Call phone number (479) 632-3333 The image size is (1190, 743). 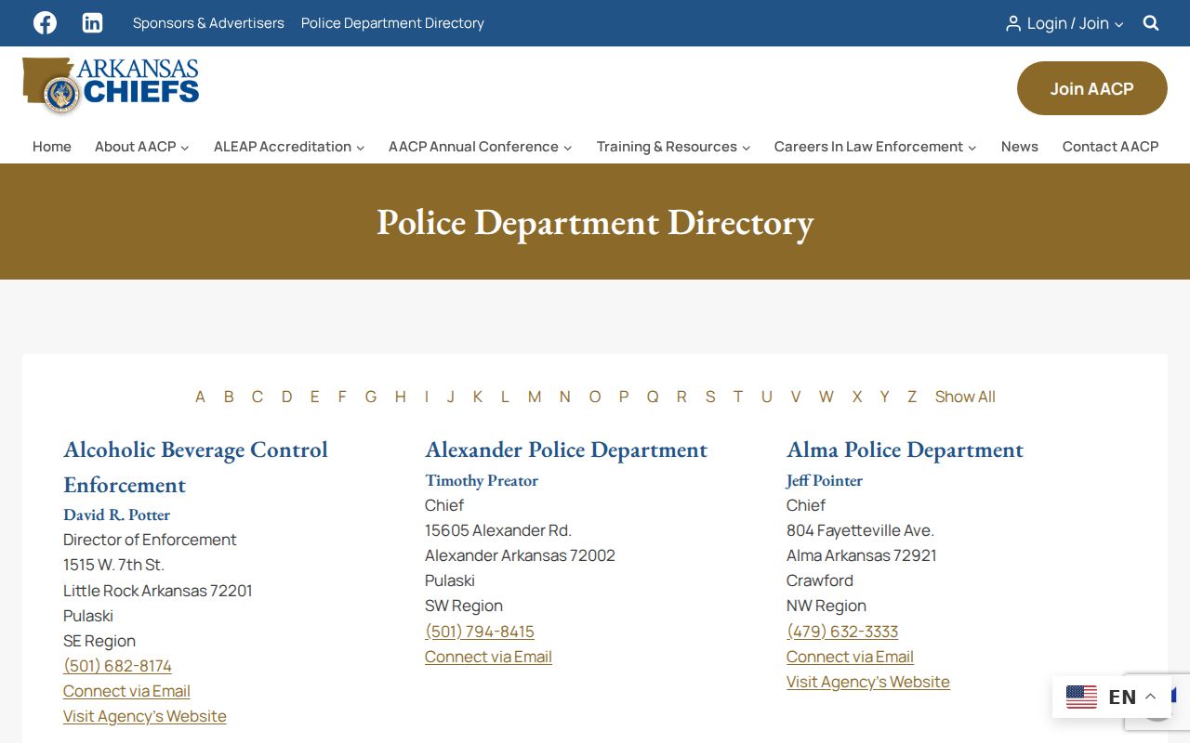[842, 632]
